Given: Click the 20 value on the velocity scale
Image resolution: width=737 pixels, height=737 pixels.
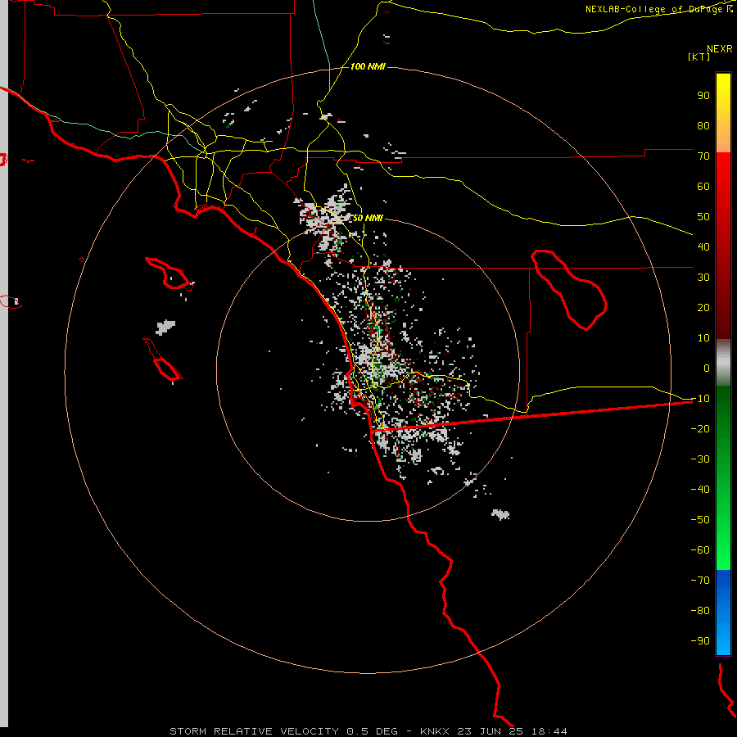Looking at the screenshot, I should [x=703, y=308].
